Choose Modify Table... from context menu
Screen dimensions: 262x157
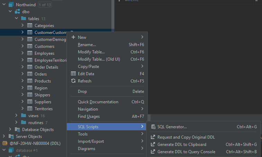pyautogui.click(x=91, y=52)
